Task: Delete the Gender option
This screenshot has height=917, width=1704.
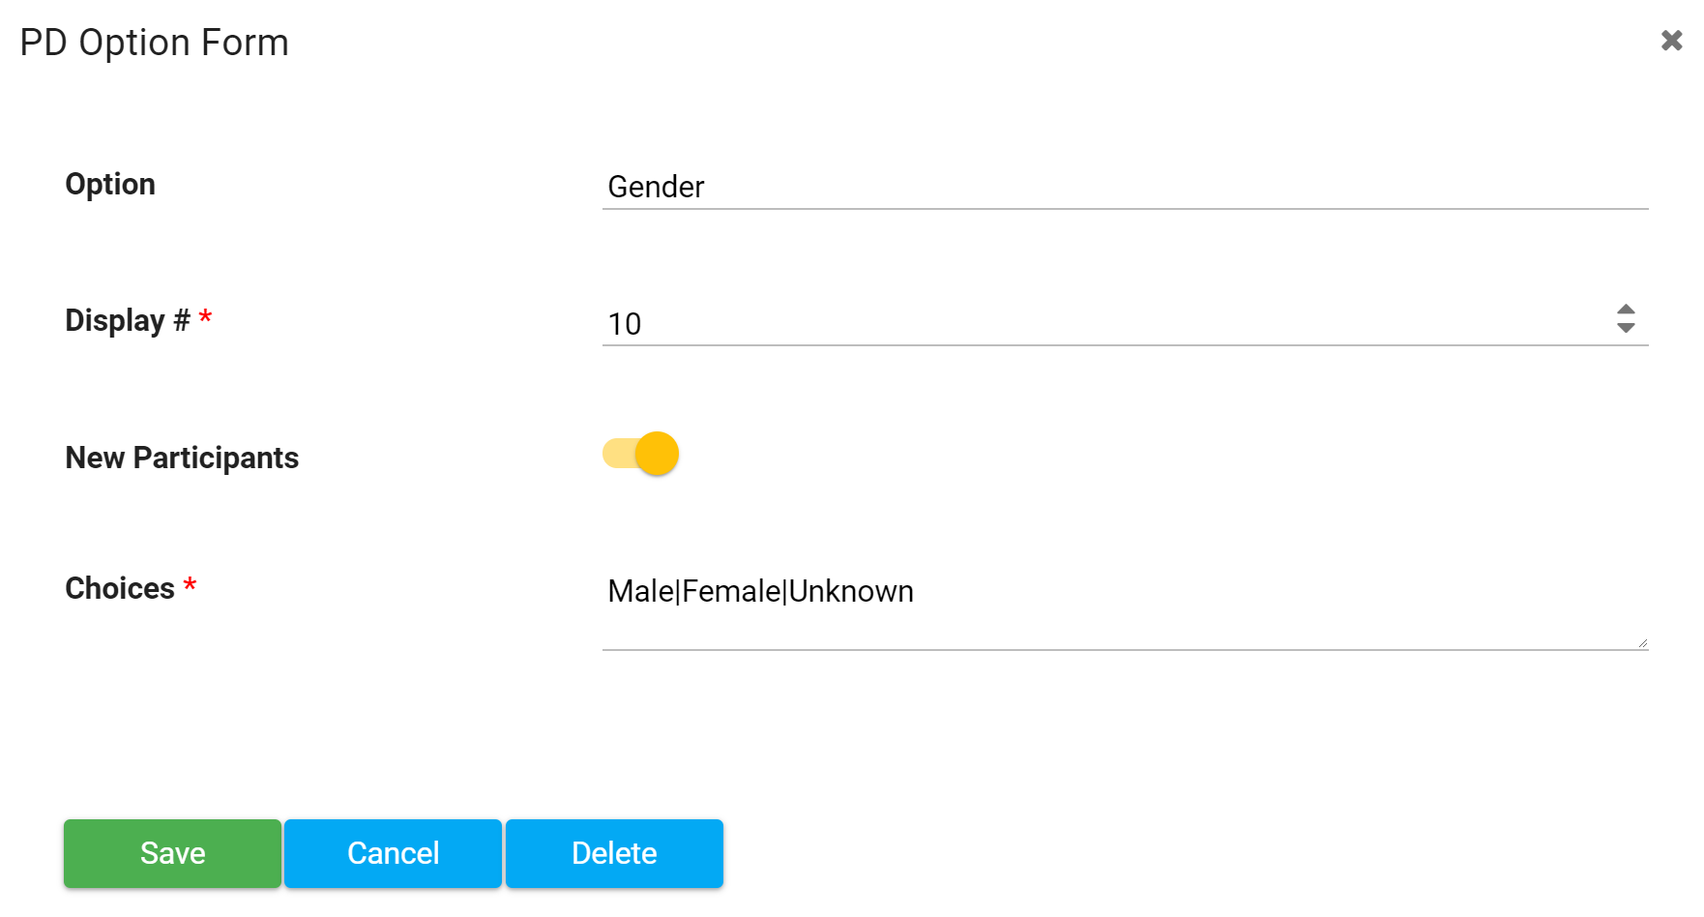Action: (614, 852)
